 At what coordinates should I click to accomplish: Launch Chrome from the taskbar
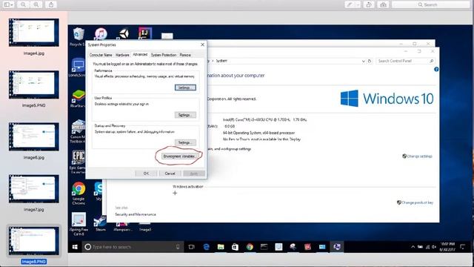tap(250, 247)
